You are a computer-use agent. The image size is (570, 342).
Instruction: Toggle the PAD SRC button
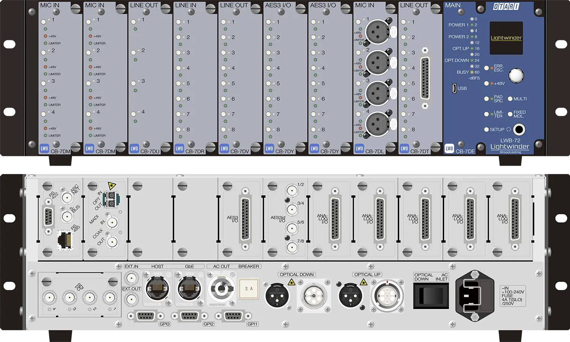[x=486, y=99]
